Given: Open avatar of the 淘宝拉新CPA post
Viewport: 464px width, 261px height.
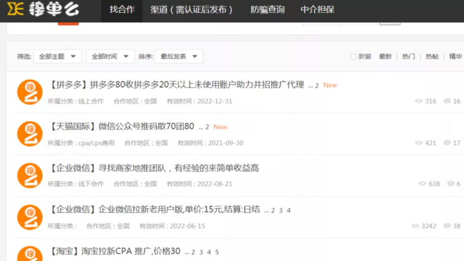Looking at the screenshot, I should pyautogui.click(x=30, y=254).
